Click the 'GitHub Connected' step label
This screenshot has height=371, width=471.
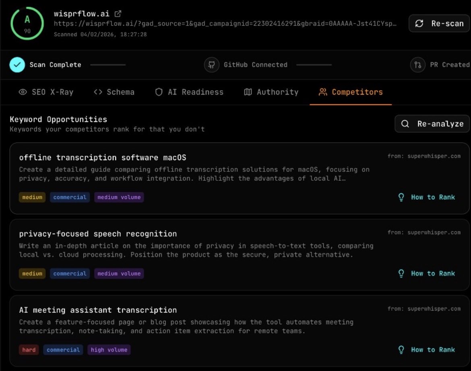(256, 65)
